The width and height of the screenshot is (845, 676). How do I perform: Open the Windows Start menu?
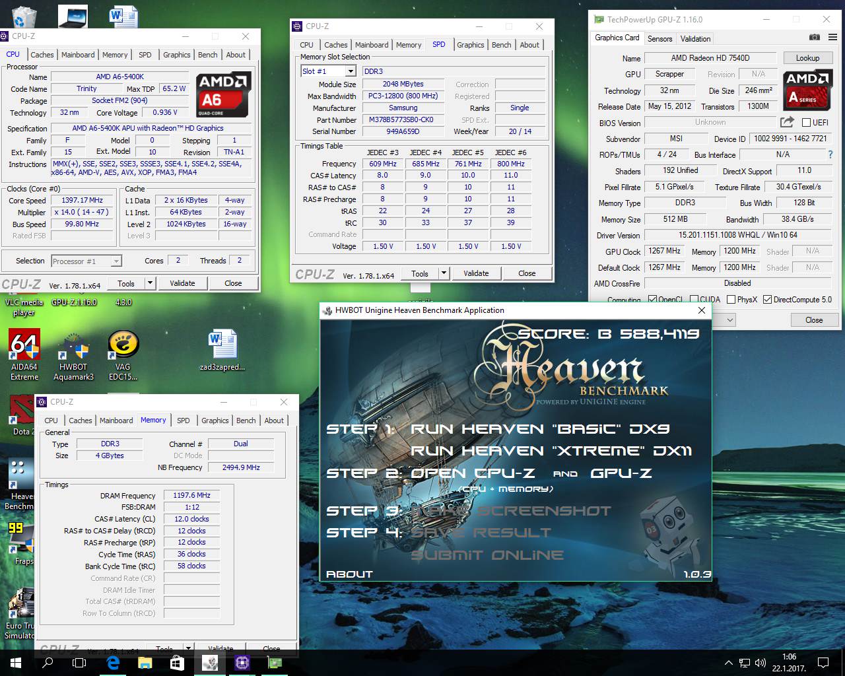point(16,663)
